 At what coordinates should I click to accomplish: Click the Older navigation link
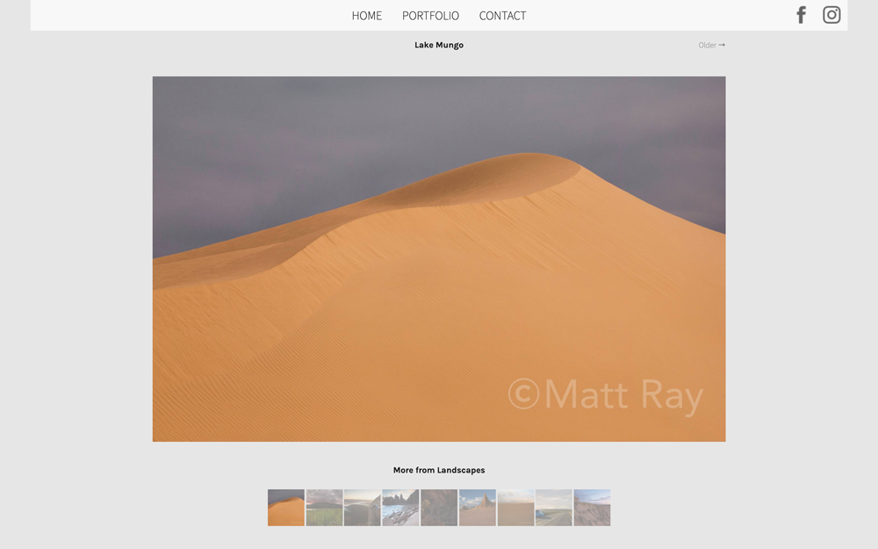pos(712,45)
